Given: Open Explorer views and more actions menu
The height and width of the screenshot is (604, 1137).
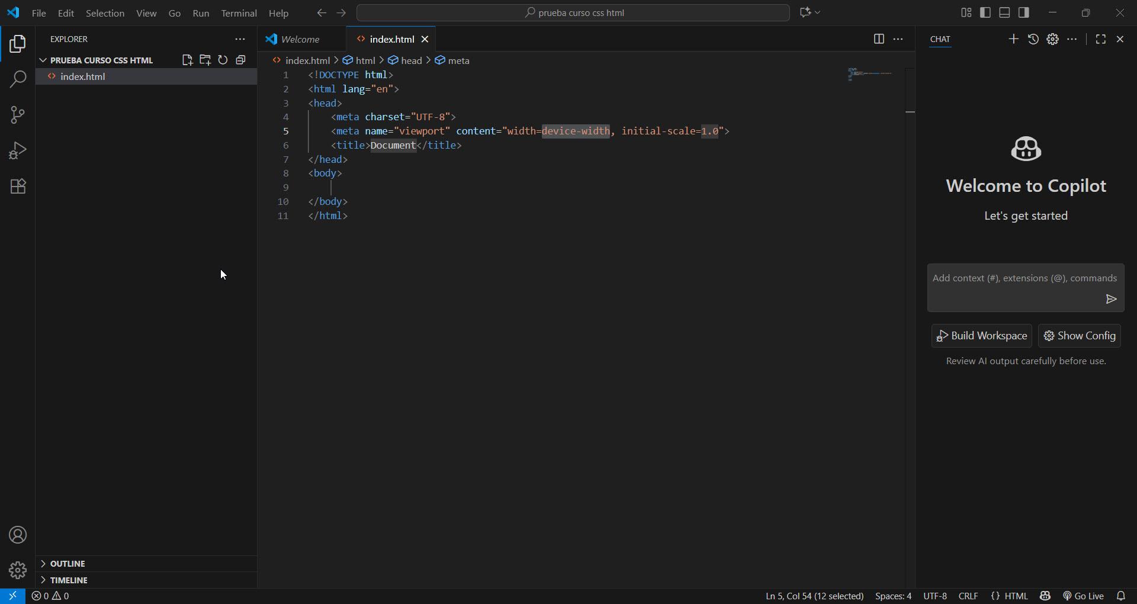Looking at the screenshot, I should [240, 39].
